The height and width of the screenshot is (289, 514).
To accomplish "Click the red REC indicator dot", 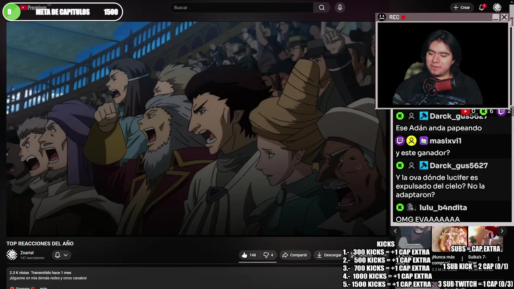I will 403,17.
